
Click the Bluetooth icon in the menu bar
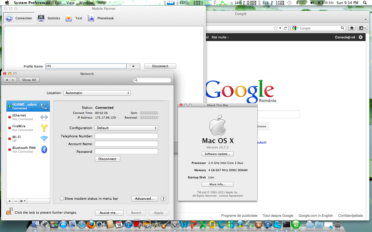297,3
